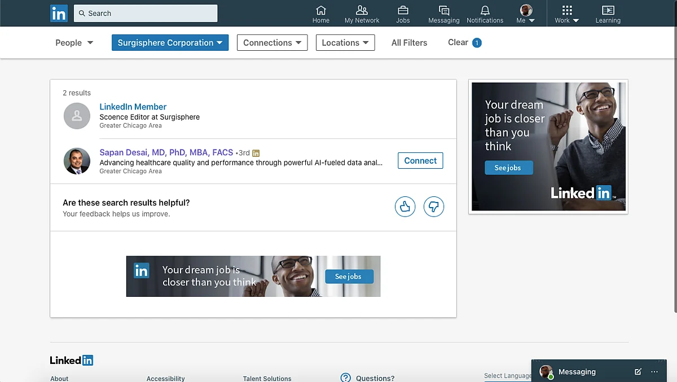The height and width of the screenshot is (382, 677).
Task: Open the About footer link
Action: pyautogui.click(x=59, y=379)
